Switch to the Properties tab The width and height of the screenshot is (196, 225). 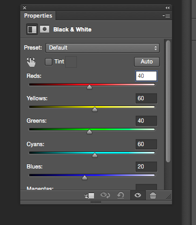[x=38, y=15]
